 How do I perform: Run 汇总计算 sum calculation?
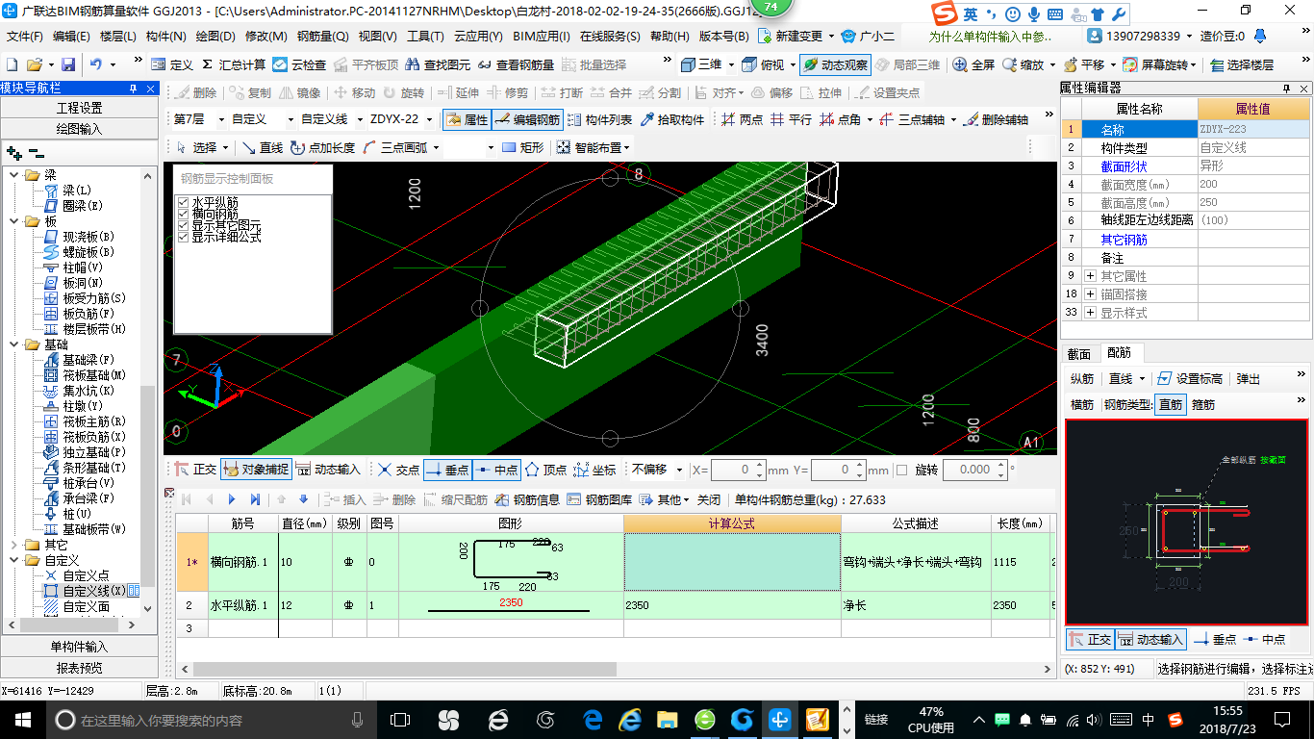pyautogui.click(x=233, y=64)
